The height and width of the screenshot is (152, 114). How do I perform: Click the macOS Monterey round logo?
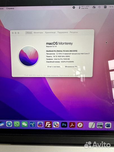point(29,56)
